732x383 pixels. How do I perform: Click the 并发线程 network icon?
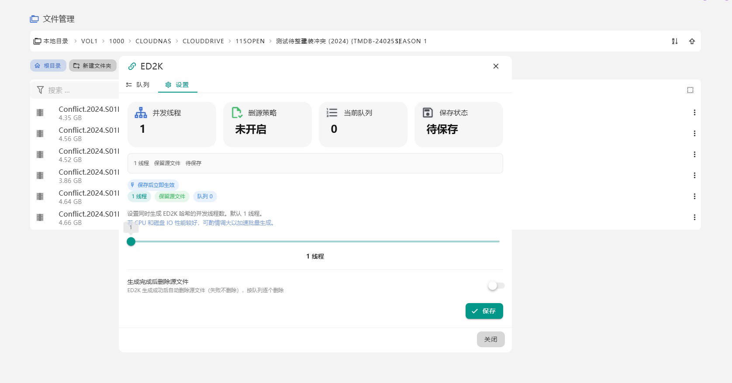141,113
